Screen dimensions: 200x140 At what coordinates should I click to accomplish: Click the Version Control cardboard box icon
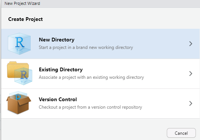coord(19,103)
